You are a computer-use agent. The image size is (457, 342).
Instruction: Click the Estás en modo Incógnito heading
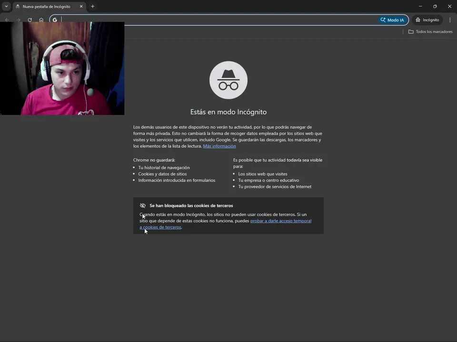pos(228,112)
